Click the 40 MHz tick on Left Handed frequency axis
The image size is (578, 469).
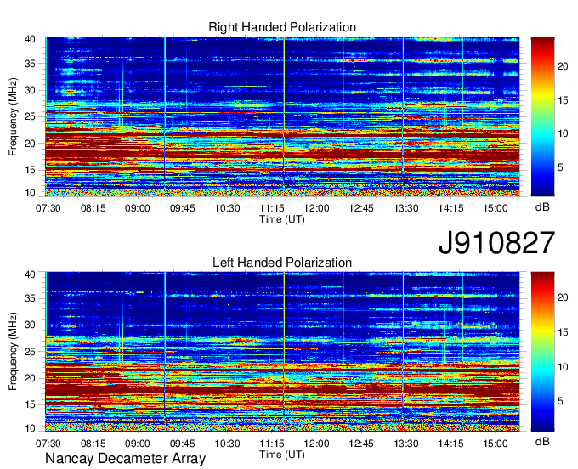[31, 274]
